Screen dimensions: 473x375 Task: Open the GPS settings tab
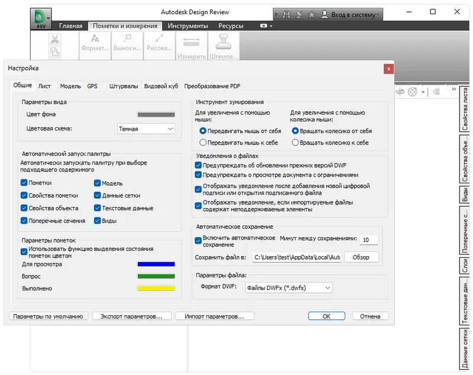click(92, 86)
